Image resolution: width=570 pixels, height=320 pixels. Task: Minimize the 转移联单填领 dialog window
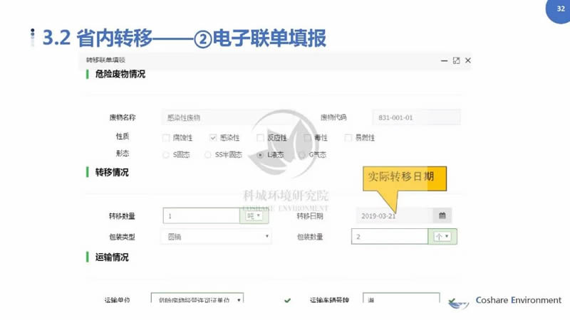pos(443,61)
